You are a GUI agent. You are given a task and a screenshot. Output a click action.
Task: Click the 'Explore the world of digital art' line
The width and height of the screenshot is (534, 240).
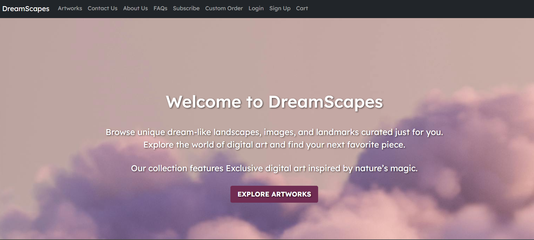click(274, 145)
